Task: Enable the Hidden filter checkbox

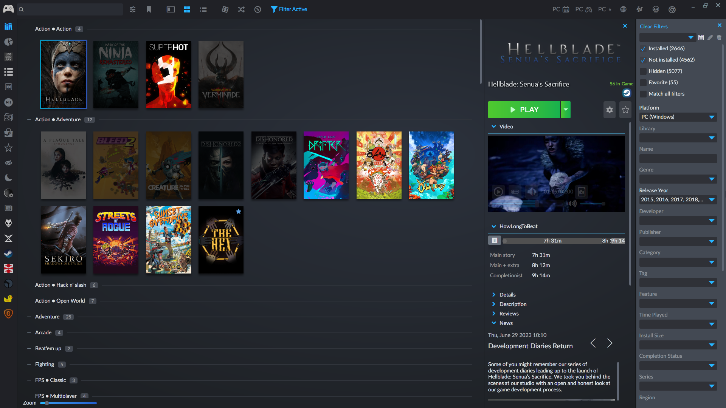Action: 643,71
